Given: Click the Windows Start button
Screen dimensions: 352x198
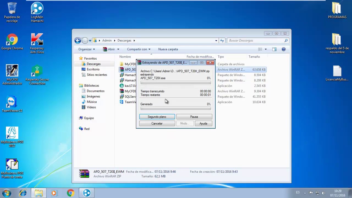Looking at the screenshot, I should tap(7, 193).
